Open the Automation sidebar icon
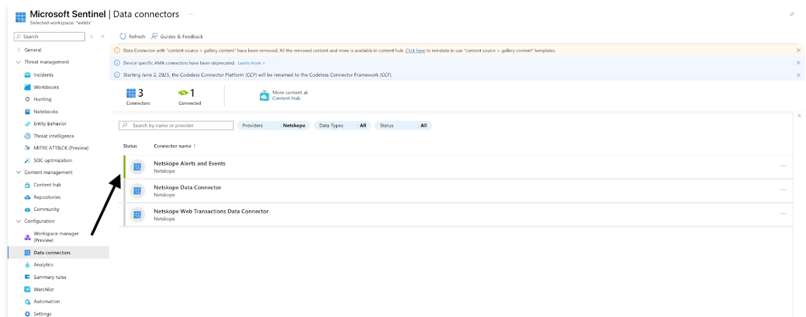The width and height of the screenshot is (806, 317). click(28, 302)
